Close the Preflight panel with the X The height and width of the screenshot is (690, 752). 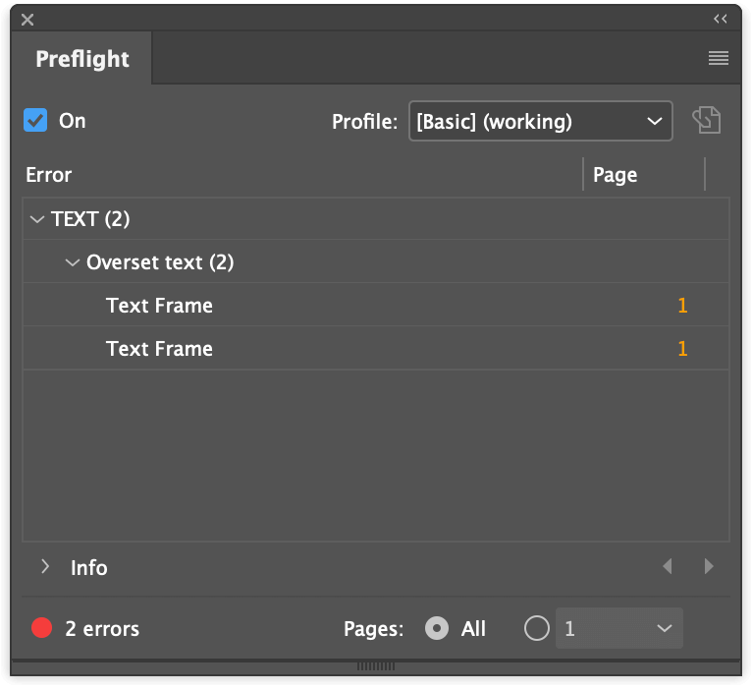[x=27, y=19]
